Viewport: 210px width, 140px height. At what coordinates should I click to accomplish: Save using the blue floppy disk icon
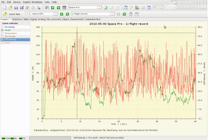click(16, 7)
